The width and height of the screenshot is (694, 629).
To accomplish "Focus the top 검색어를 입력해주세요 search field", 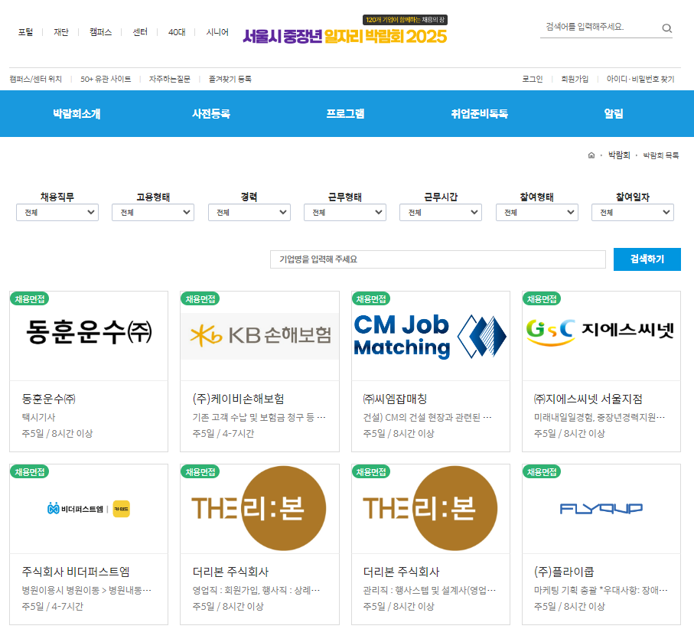I will click(600, 28).
